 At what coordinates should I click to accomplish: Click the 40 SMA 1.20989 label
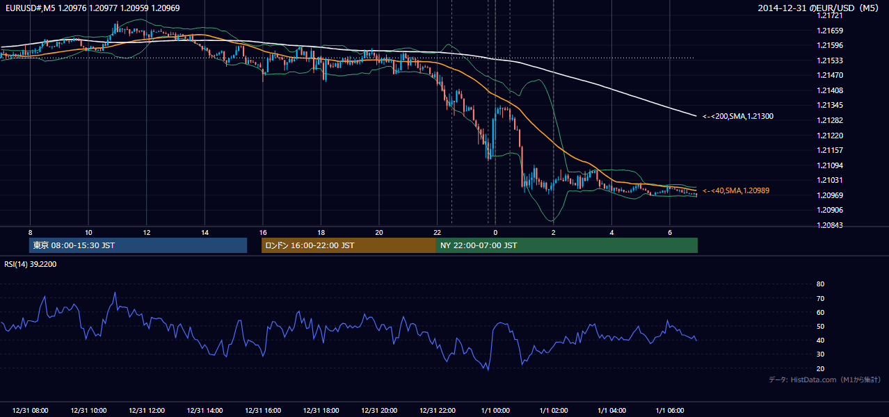736,190
